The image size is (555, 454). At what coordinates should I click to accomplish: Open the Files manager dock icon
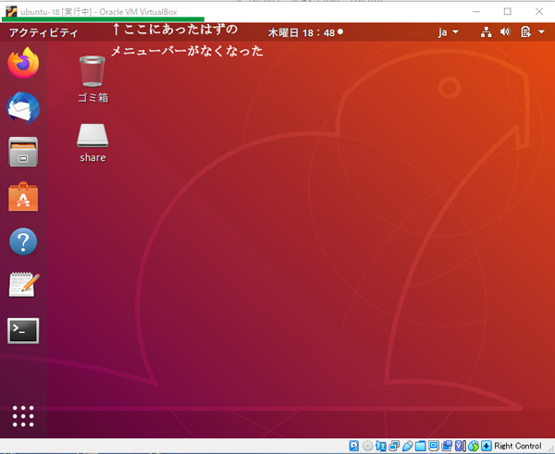click(x=23, y=152)
